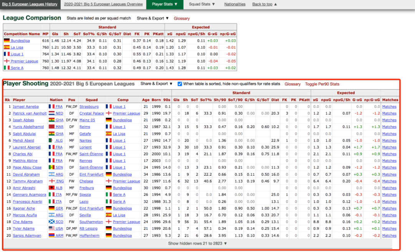Open Serie A link in League Comparison table
Image resolution: width=415 pixels, height=252 pixels.
pos(17,68)
